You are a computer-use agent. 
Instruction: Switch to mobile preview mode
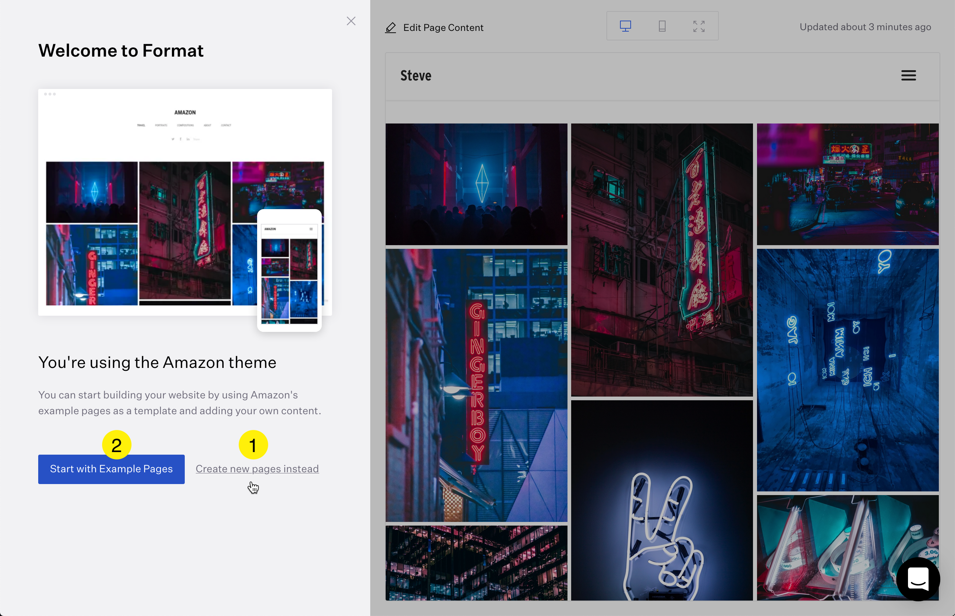point(662,26)
